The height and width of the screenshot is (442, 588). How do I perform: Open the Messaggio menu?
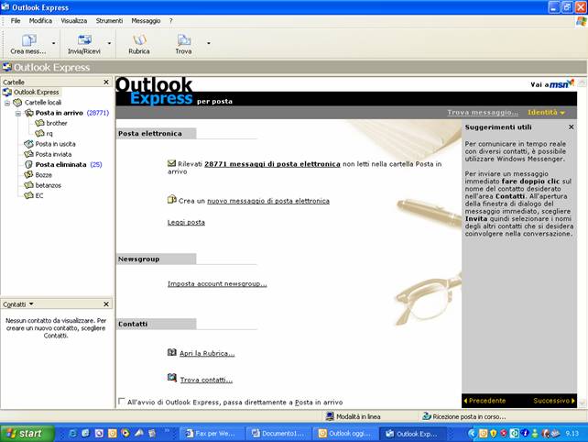146,21
